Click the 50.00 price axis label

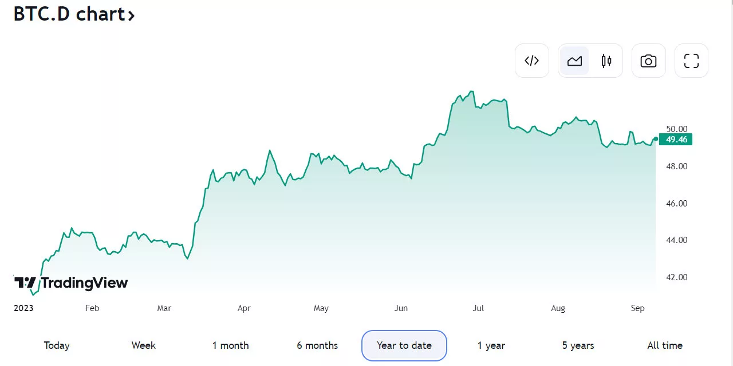click(676, 129)
